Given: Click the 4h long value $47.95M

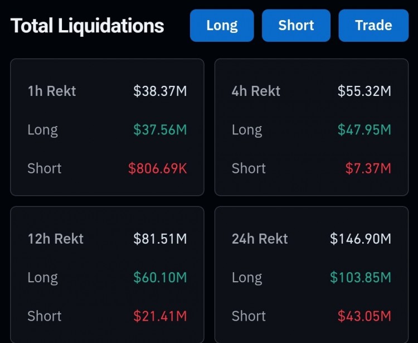Looking at the screenshot, I should pyautogui.click(x=364, y=129).
